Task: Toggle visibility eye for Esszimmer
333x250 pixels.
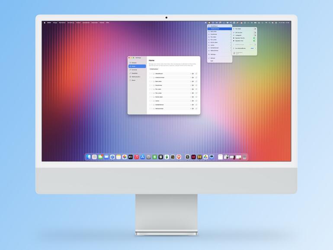Action: pyautogui.click(x=193, y=85)
